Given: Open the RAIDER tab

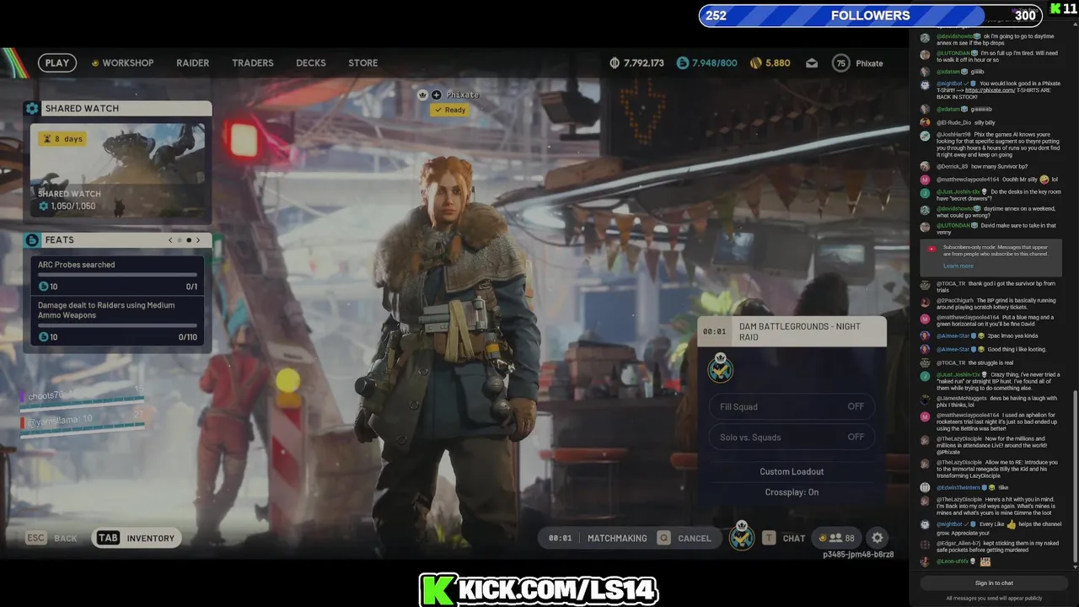Looking at the screenshot, I should pos(192,63).
